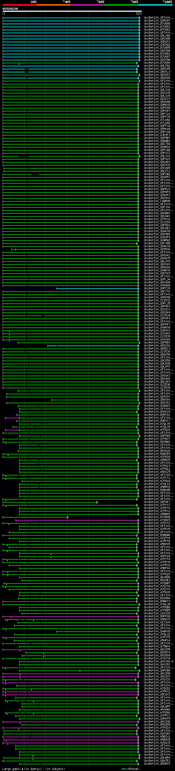Screen dimensions: 175x771
Task: Open hit UniRef100_A7LKN2
Action: pyautogui.click(x=157, y=120)
